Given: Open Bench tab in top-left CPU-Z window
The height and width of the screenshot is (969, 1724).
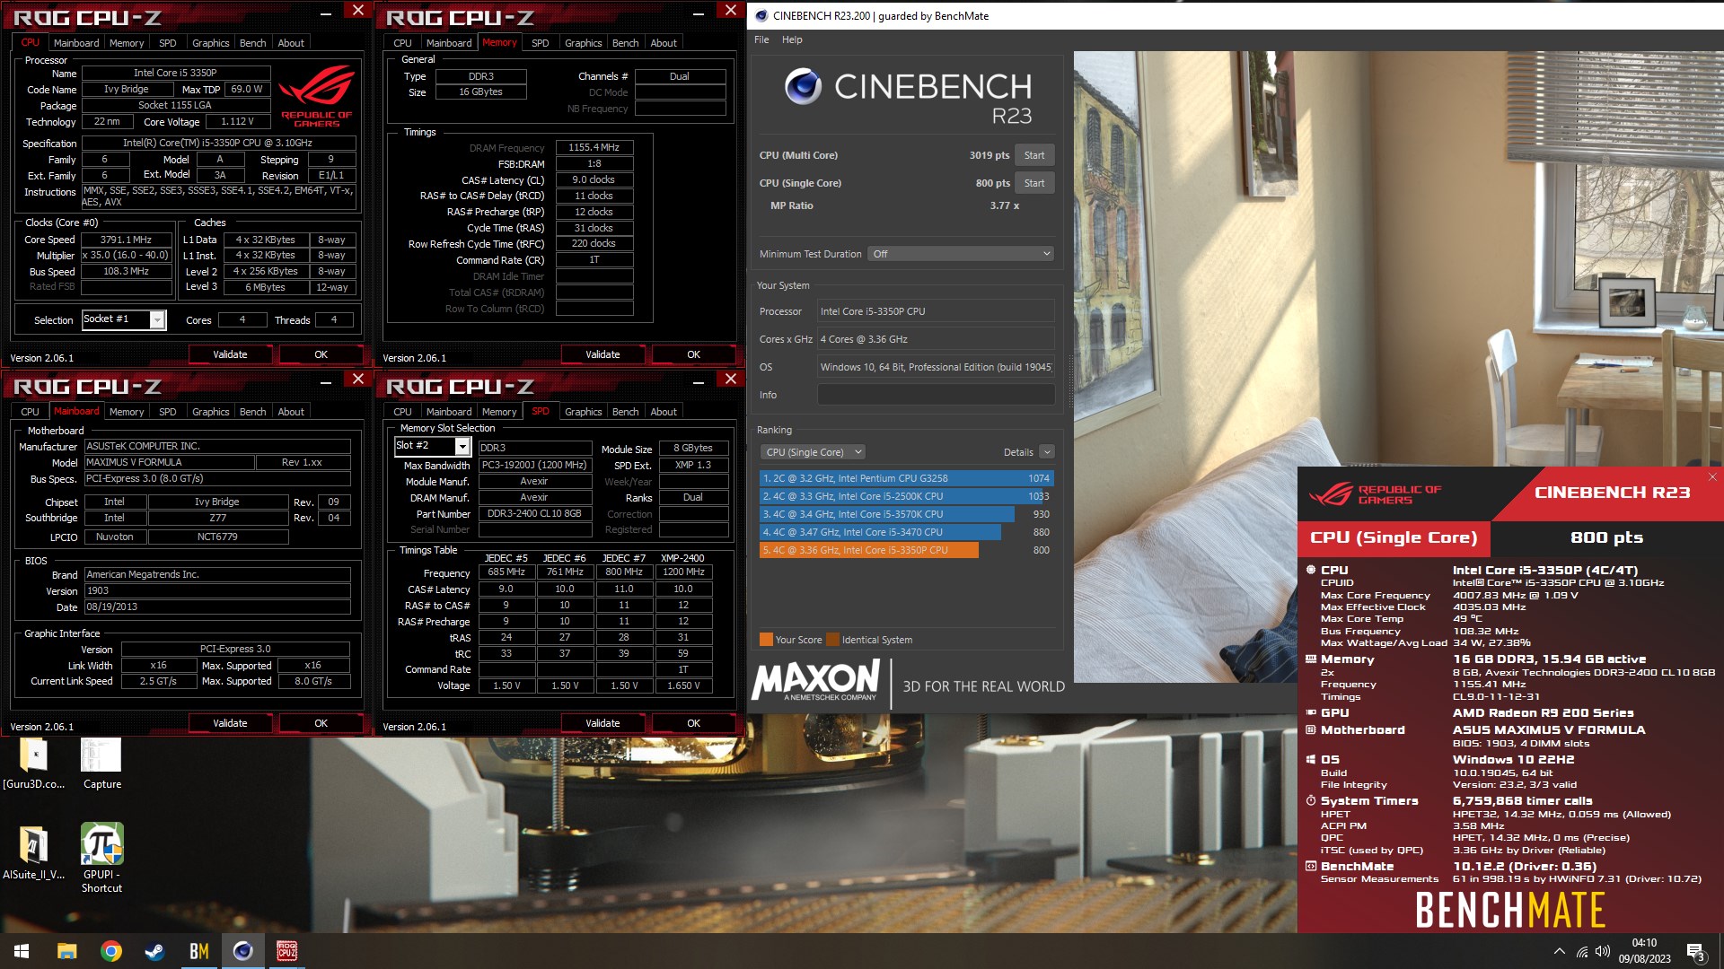Looking at the screenshot, I should click(x=252, y=43).
